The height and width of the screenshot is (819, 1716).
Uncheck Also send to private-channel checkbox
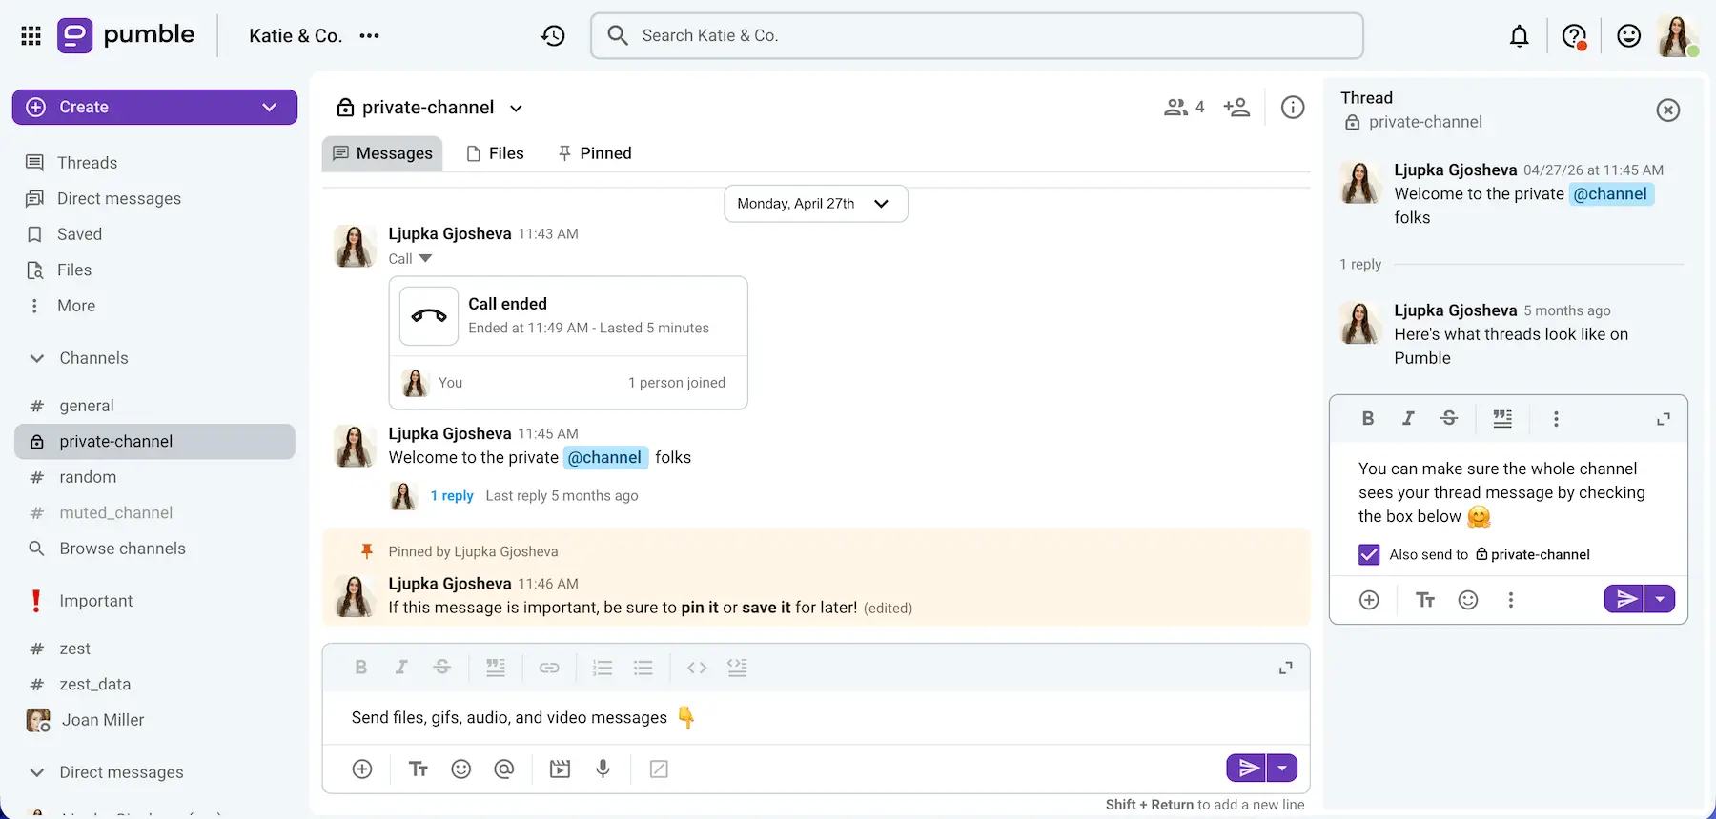click(1369, 554)
